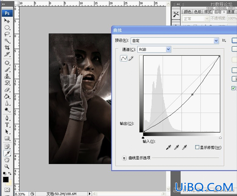
Task: Select the Pen tool
Action: [7, 118]
